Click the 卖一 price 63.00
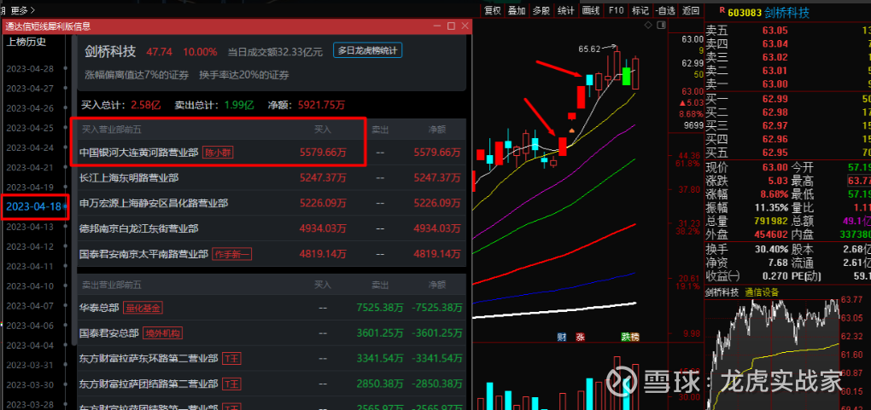Screen dimensions: 871x410 775,84
